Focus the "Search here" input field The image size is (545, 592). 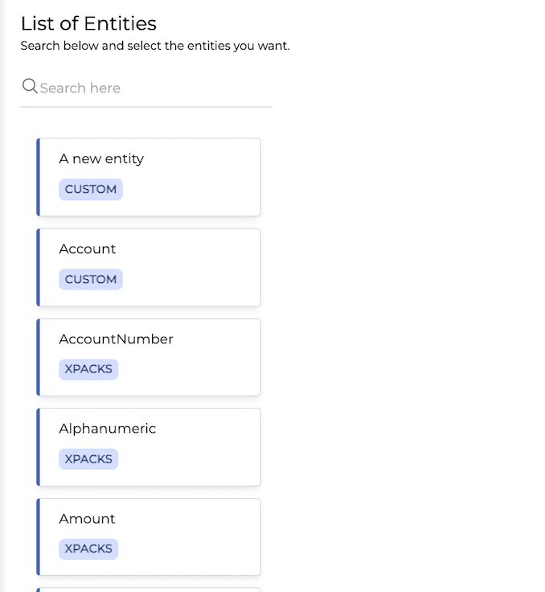pos(153,88)
